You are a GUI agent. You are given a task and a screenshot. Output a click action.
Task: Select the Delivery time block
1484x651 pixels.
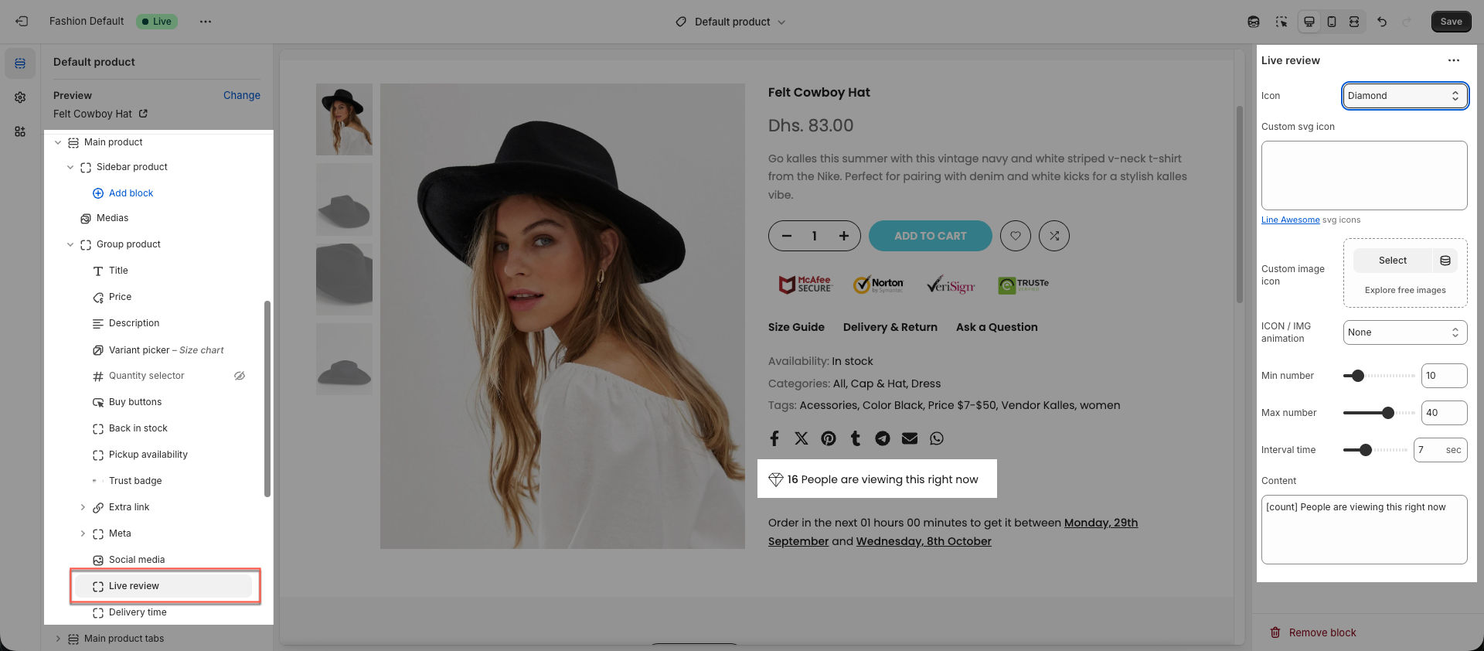point(138,612)
